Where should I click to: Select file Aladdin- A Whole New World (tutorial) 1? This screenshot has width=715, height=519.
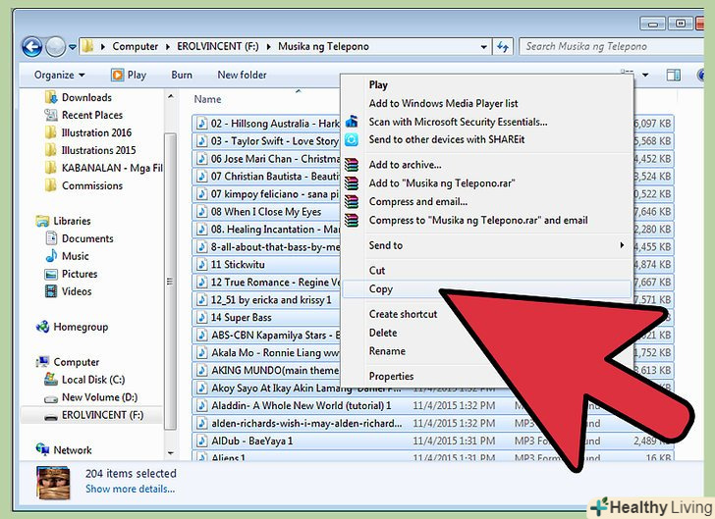[x=301, y=405]
